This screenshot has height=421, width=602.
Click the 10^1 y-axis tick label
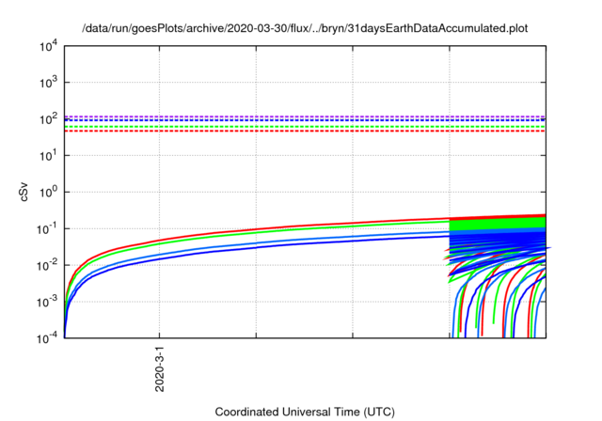click(49, 156)
